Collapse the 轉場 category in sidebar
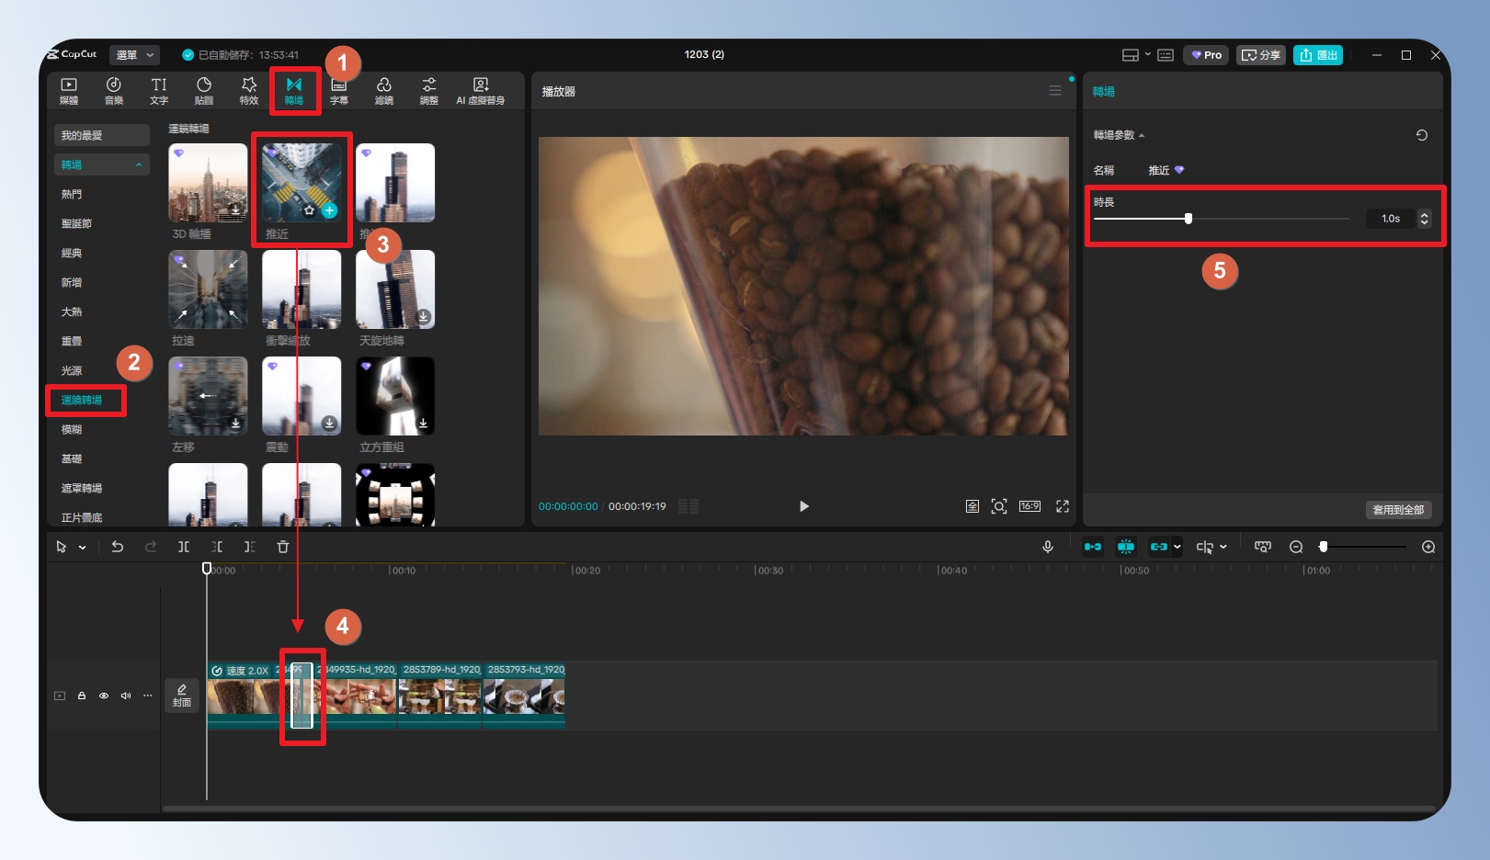This screenshot has height=860, width=1490. 139,165
